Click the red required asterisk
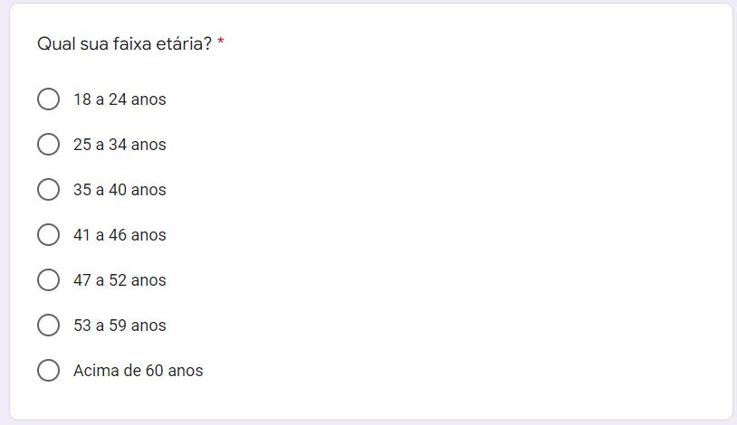737x425 pixels. (x=221, y=43)
